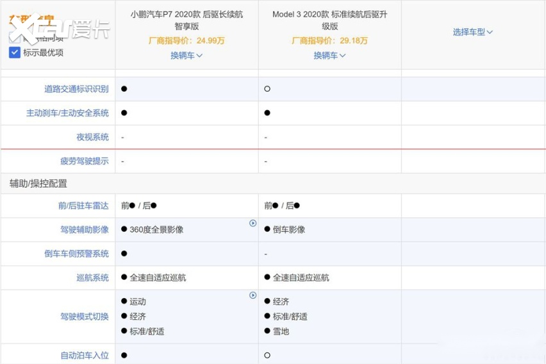Select the 自动泊车入位 label
This screenshot has width=546, height=364.
pyautogui.click(x=84, y=355)
